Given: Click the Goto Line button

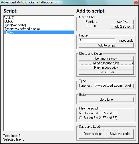Looking at the screenshot, I should tap(106, 100).
